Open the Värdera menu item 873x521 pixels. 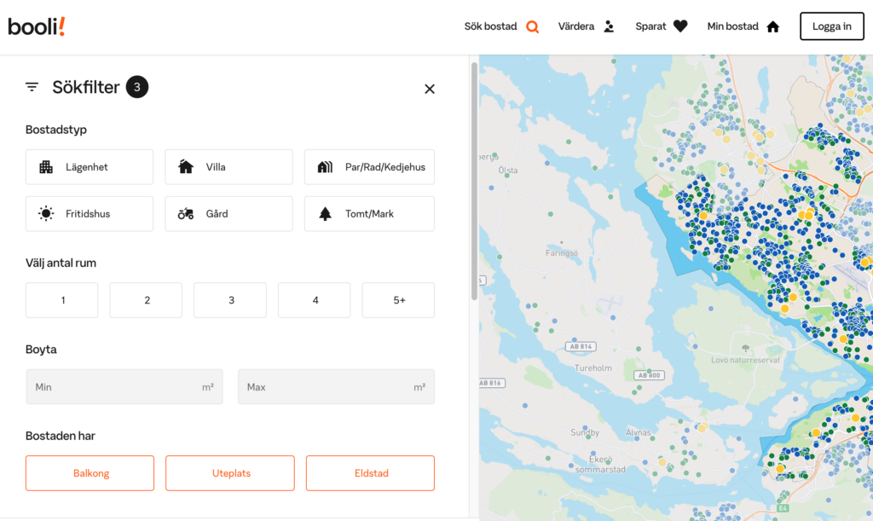[576, 26]
